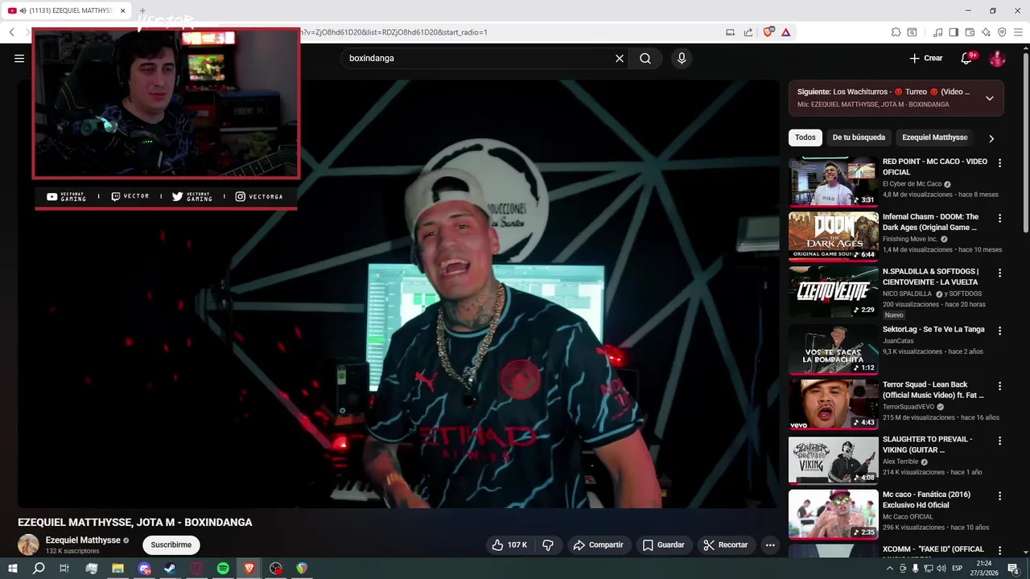Expand the Siguiente mix playlist panel
This screenshot has height=579, width=1030.
pyautogui.click(x=990, y=98)
